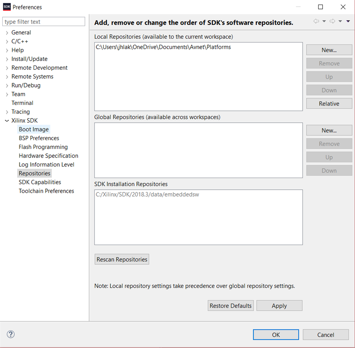The width and height of the screenshot is (355, 348).
Task: Open the Terminal preferences page
Action: click(x=22, y=103)
